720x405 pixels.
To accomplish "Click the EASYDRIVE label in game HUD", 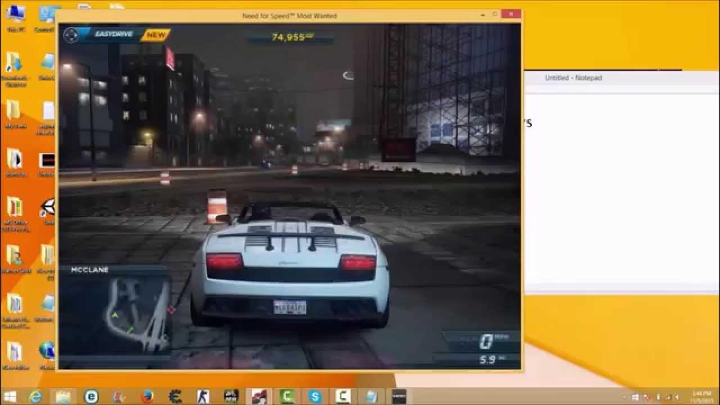I will pos(115,34).
